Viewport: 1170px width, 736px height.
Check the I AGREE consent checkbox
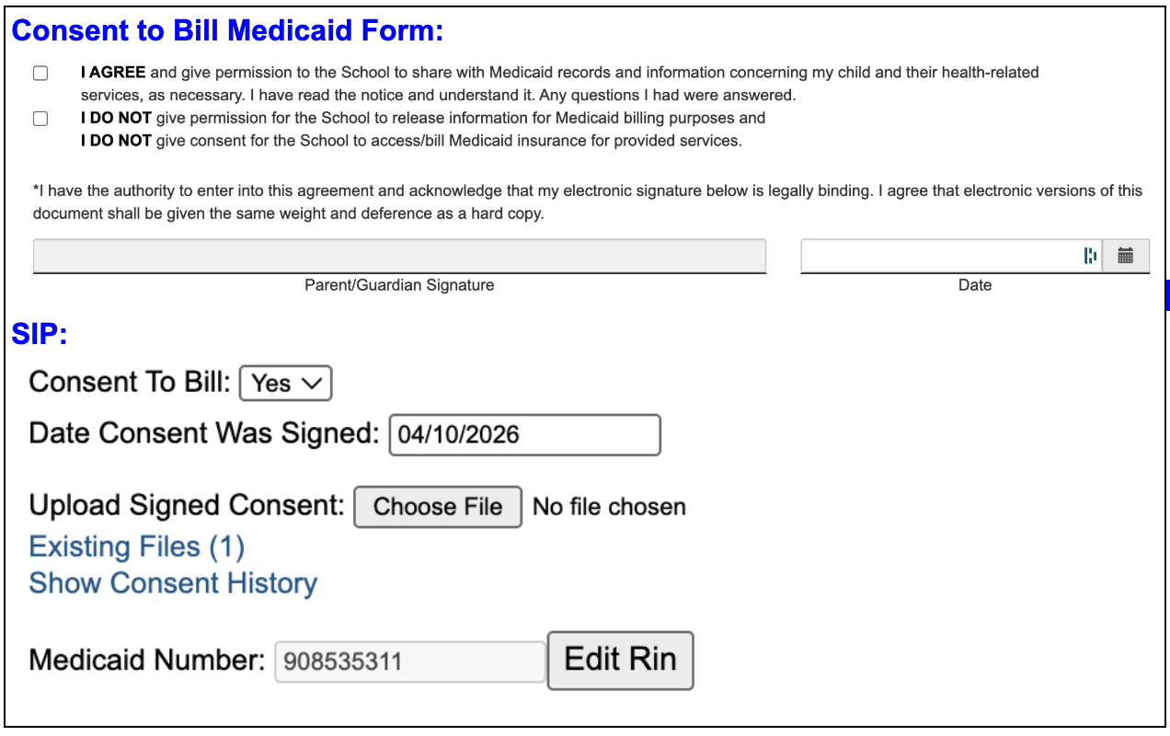tap(40, 72)
